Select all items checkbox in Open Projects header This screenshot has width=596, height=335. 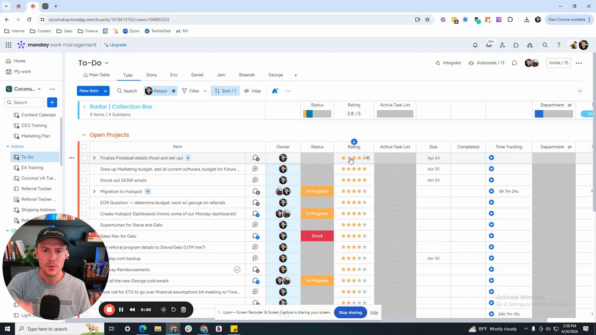pos(84,147)
